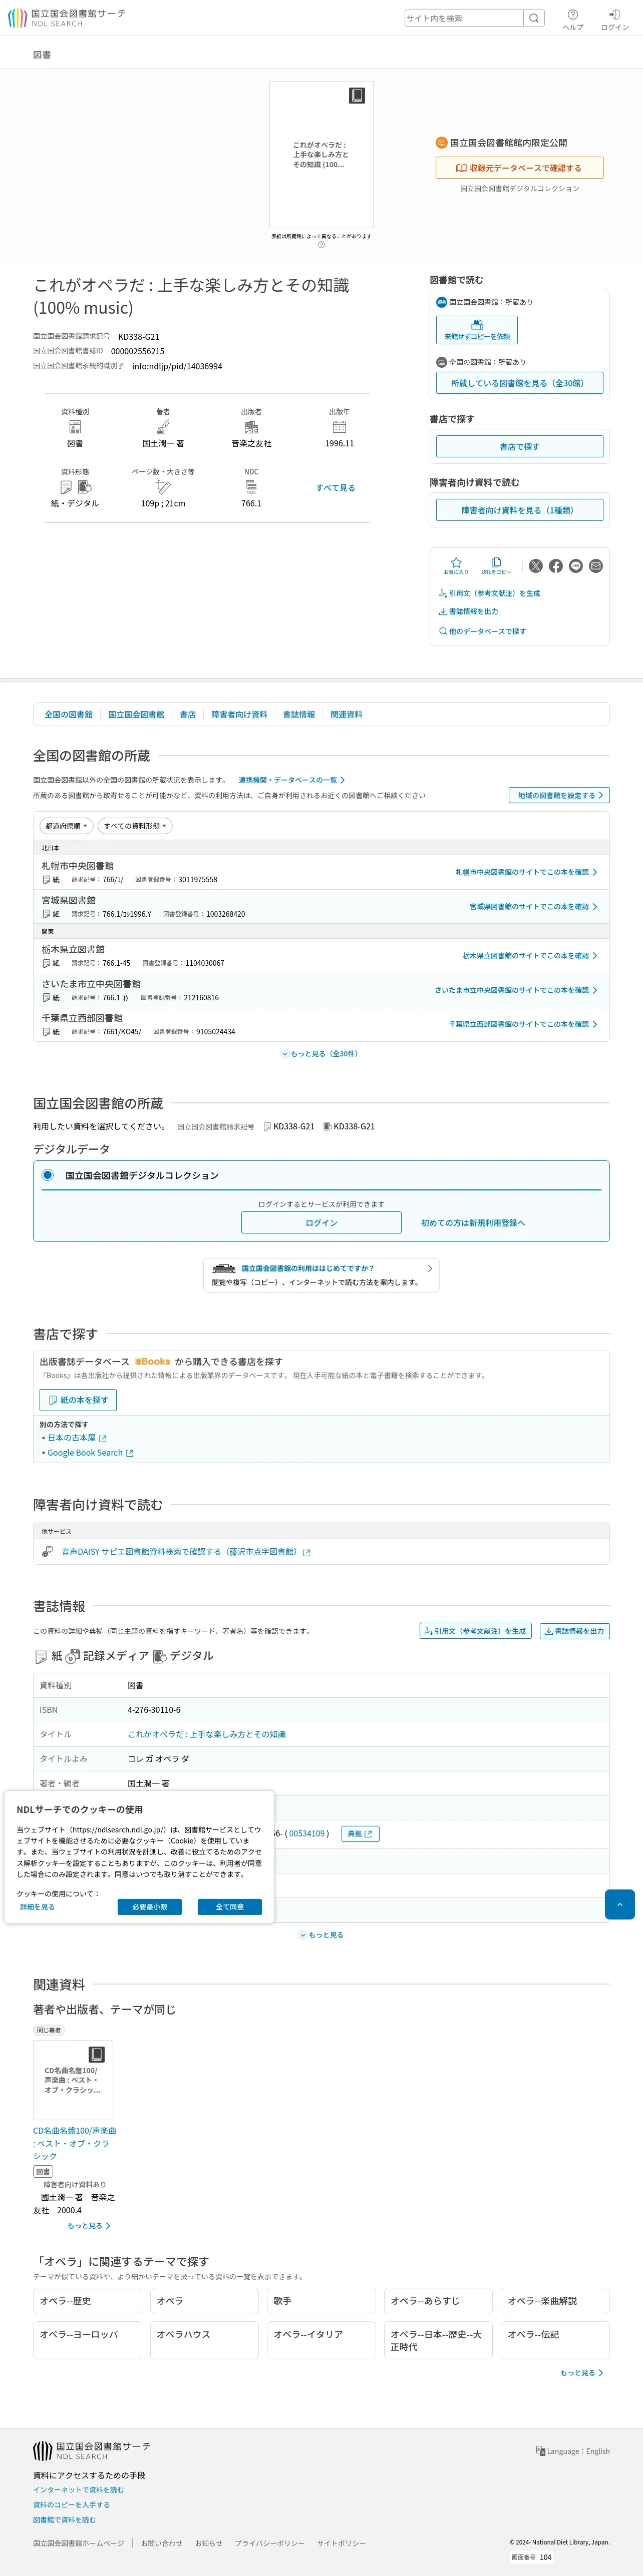Open 札幌市中央図書館のサイトでこの本を確認 link
643x2576 pixels.
(527, 872)
